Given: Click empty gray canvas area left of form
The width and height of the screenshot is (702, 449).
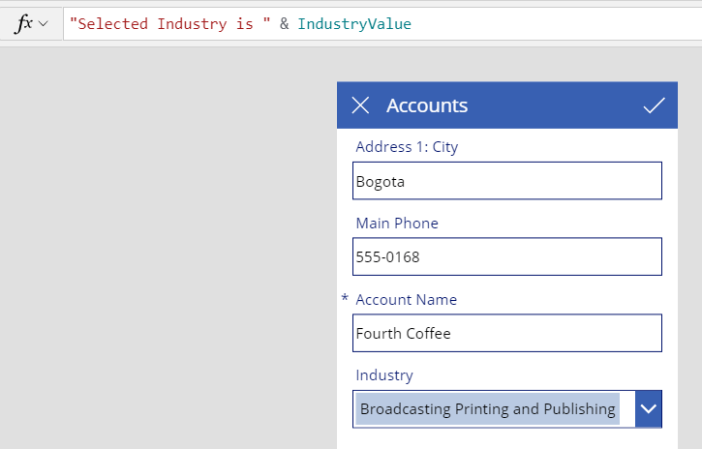Looking at the screenshot, I should pyautogui.click(x=168, y=246).
